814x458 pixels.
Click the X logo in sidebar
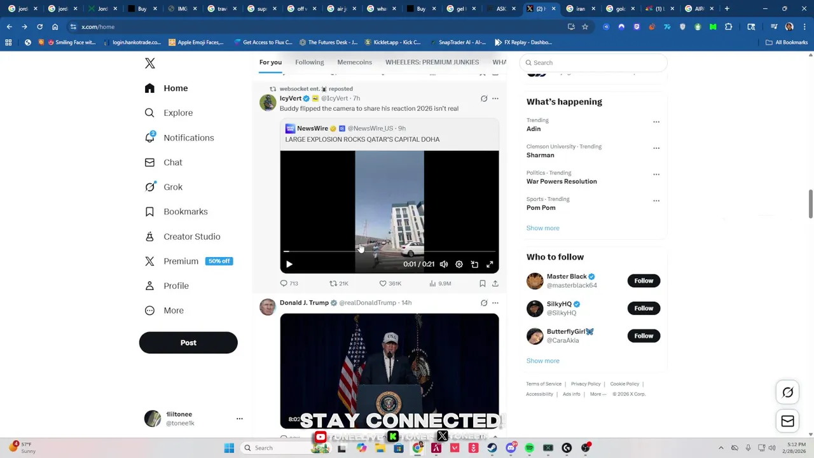coord(150,63)
